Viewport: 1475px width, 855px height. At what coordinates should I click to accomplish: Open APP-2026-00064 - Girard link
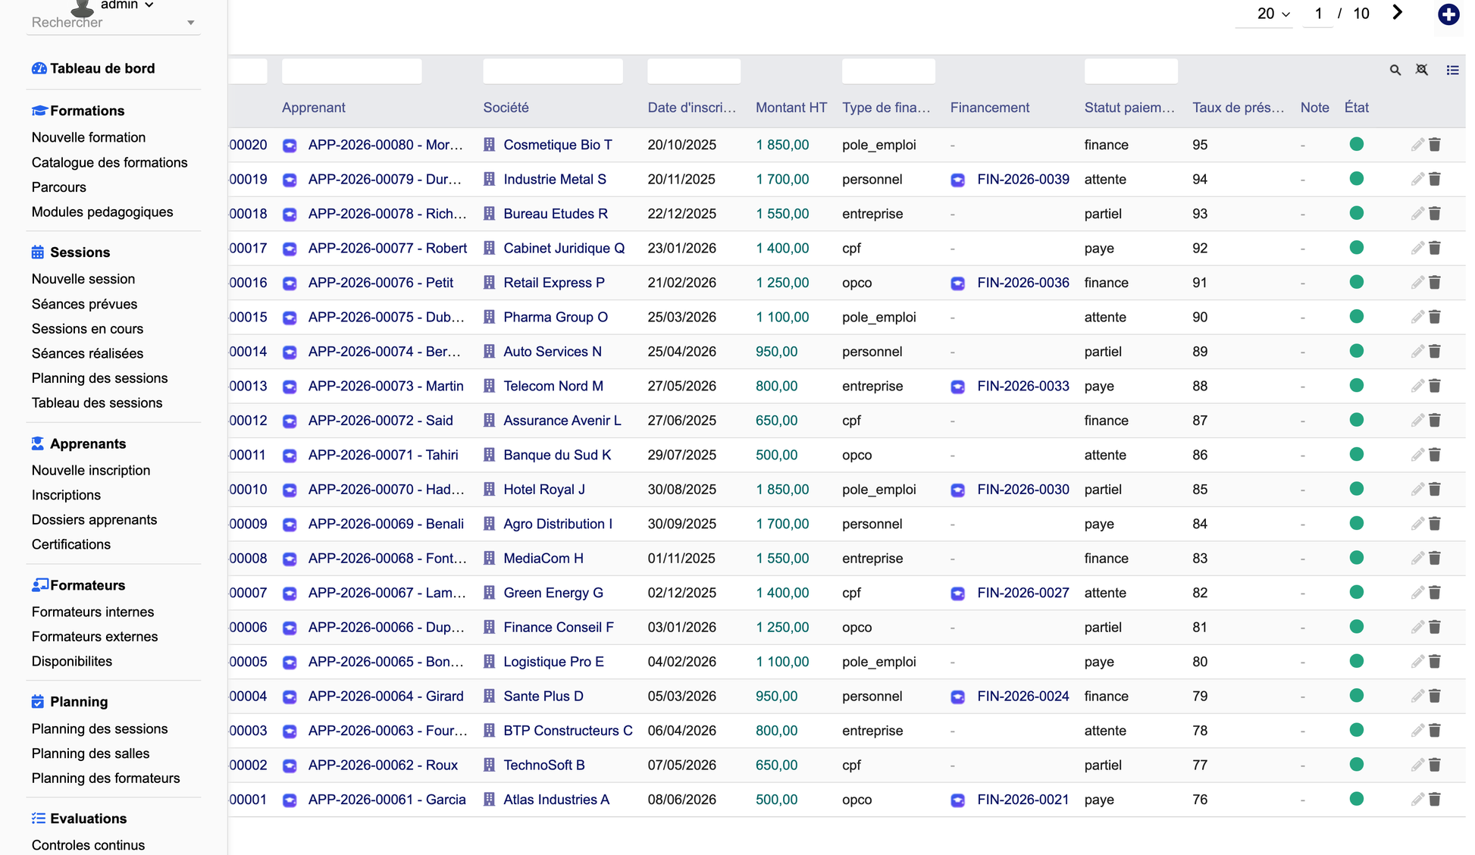click(385, 696)
